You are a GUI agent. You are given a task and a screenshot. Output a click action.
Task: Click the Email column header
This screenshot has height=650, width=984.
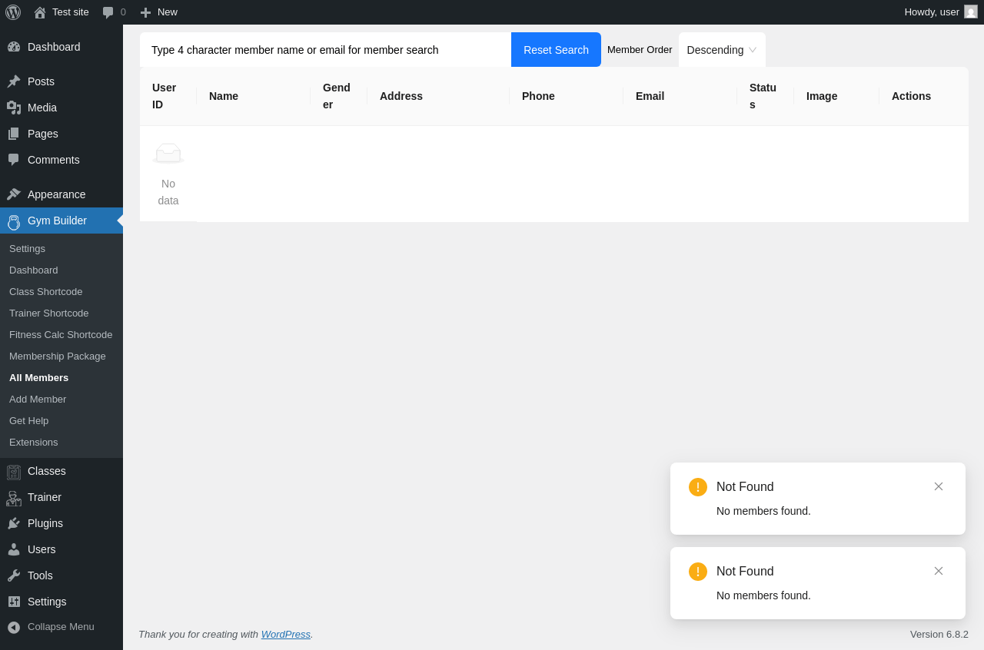[x=680, y=96]
